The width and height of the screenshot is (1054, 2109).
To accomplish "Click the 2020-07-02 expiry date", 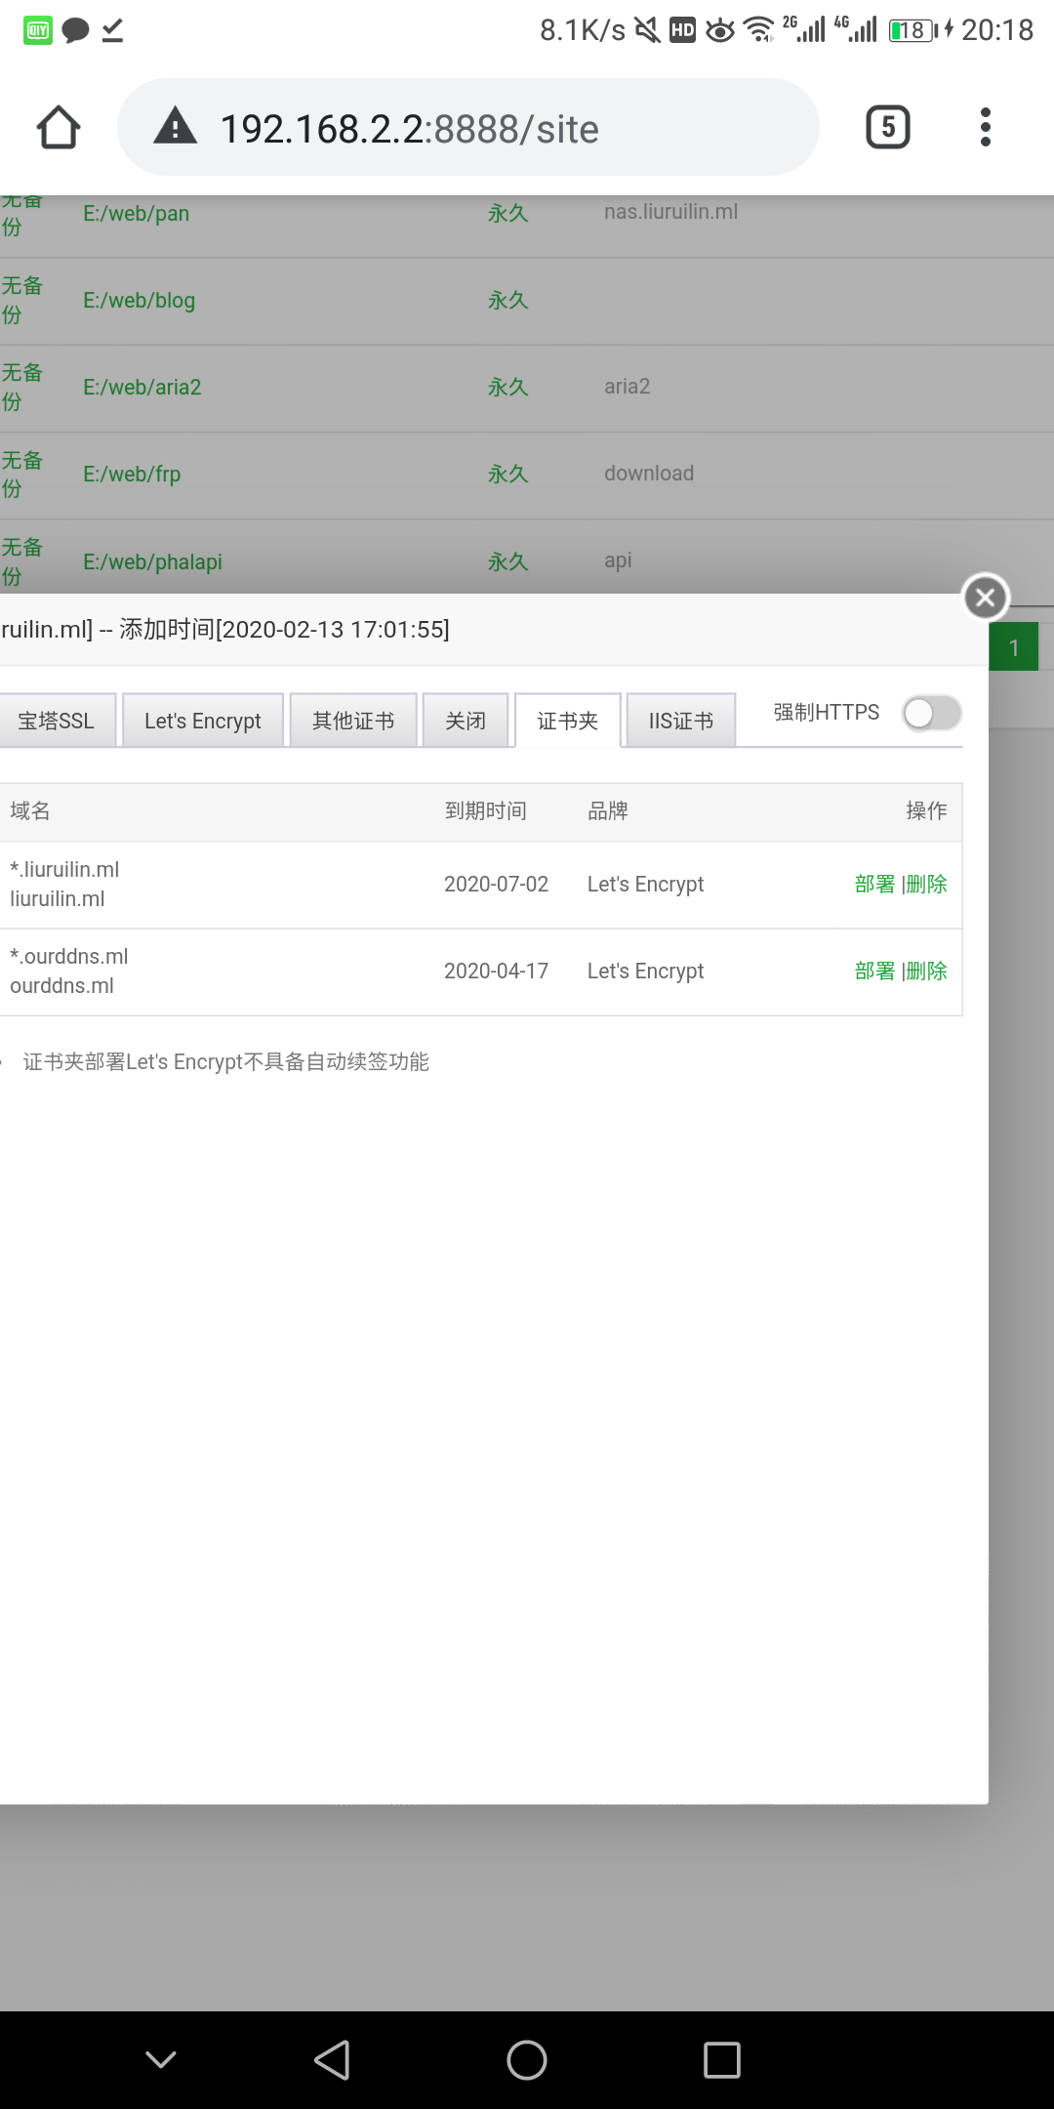I will 497,885.
